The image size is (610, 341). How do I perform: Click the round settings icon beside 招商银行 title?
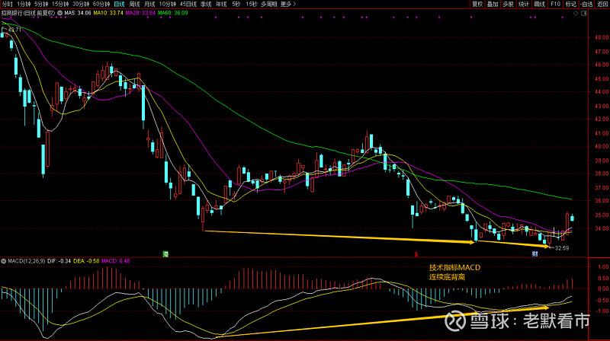tap(59, 14)
